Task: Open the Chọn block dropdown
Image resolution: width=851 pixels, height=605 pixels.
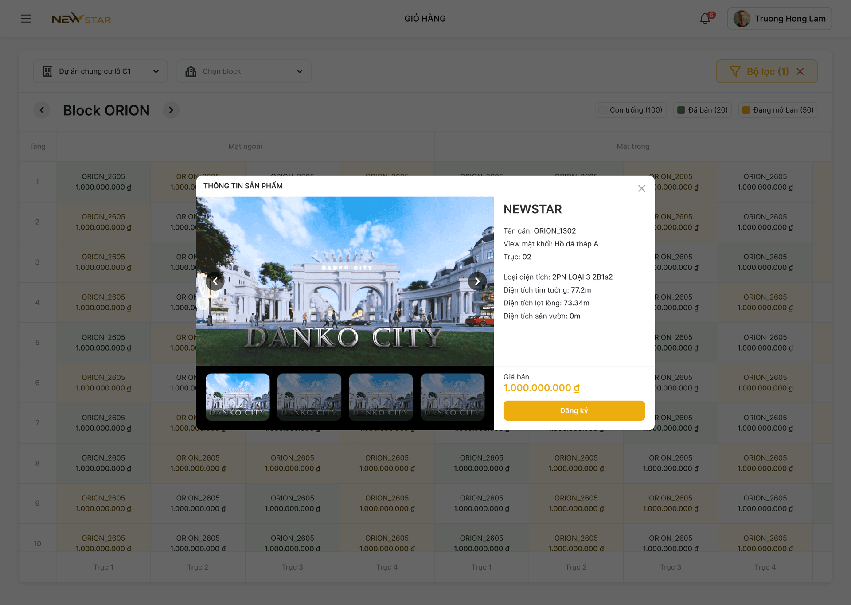Action: [244, 71]
